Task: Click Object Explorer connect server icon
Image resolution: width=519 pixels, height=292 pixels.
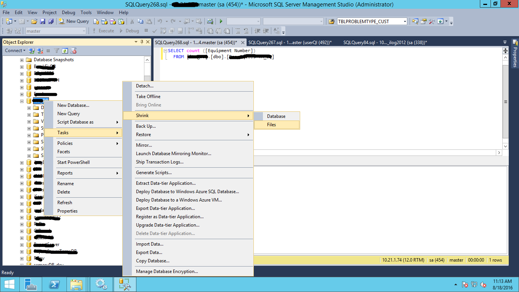Action: (32, 51)
